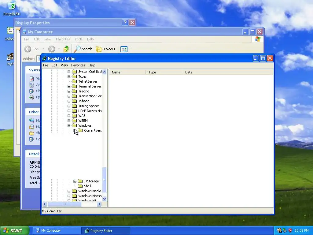Open the Recycle Bin desktop icon
The image size is (313, 235).
(12, 8)
